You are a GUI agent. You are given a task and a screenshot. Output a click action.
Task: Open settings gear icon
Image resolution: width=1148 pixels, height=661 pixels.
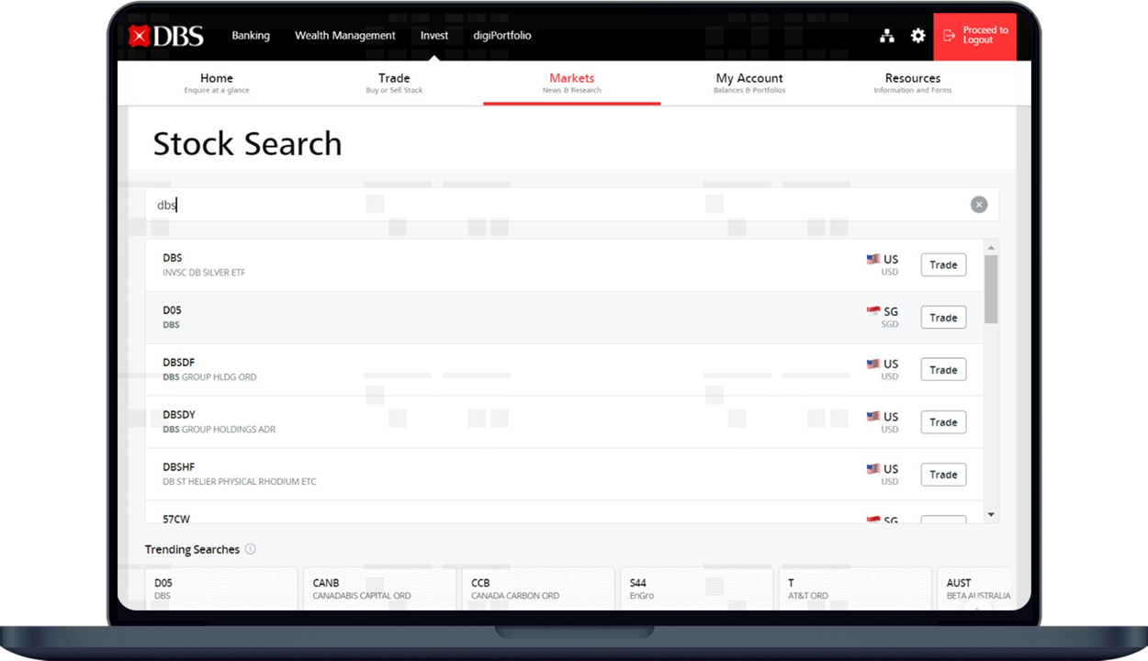pyautogui.click(x=917, y=36)
